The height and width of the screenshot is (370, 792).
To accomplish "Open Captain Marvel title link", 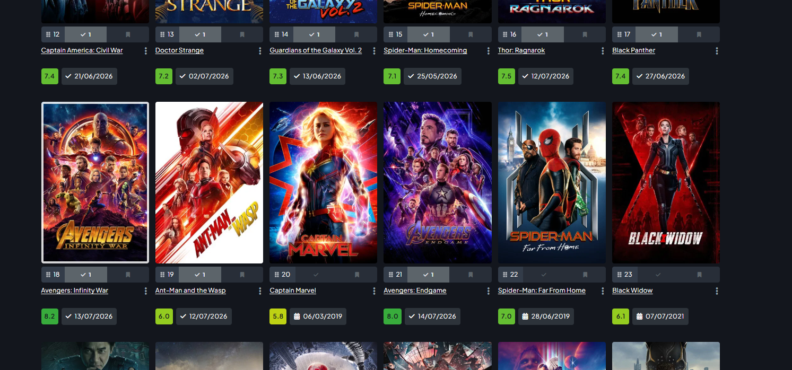I will [x=293, y=290].
